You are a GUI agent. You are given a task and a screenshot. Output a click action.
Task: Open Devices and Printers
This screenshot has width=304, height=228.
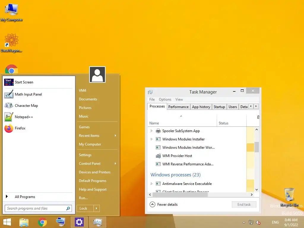coord(95,172)
